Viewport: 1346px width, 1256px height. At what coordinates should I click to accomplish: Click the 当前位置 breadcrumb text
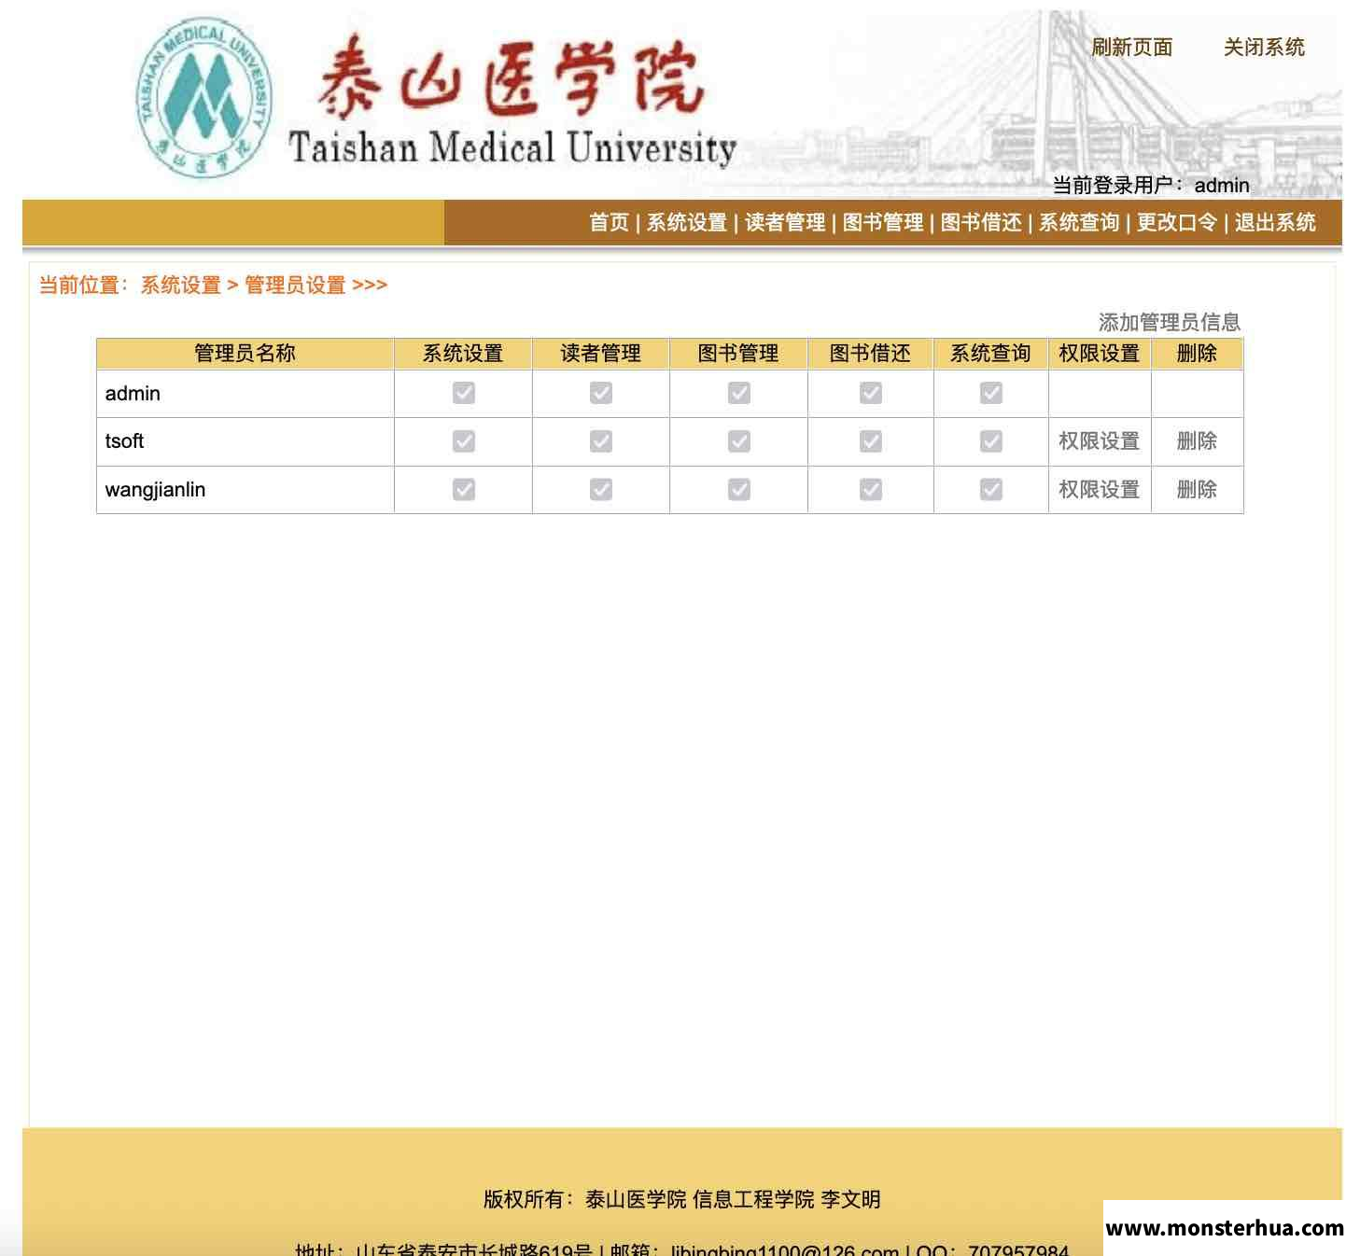(x=213, y=285)
